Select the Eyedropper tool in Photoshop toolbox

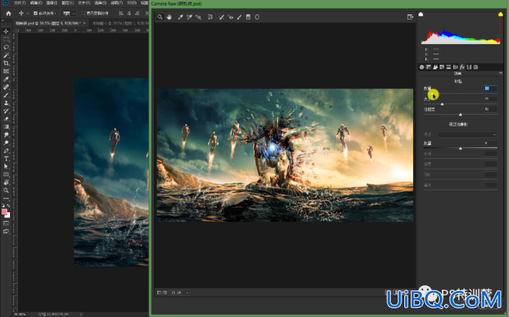coord(6,79)
